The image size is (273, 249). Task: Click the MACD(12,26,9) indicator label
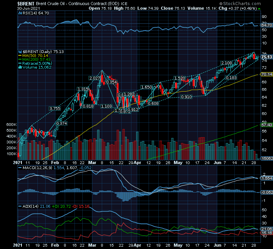(37, 168)
